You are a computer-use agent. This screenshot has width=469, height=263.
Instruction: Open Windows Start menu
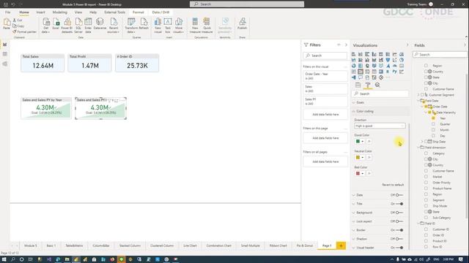pyautogui.click(x=4, y=259)
